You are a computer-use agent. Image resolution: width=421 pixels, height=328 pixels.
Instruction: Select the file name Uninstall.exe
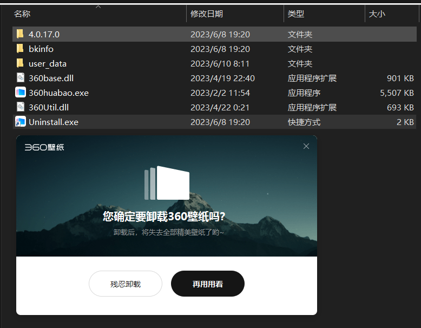(54, 122)
